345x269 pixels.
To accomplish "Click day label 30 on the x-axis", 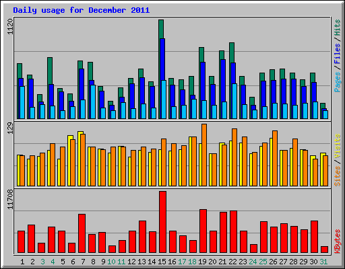I will coord(313,262).
